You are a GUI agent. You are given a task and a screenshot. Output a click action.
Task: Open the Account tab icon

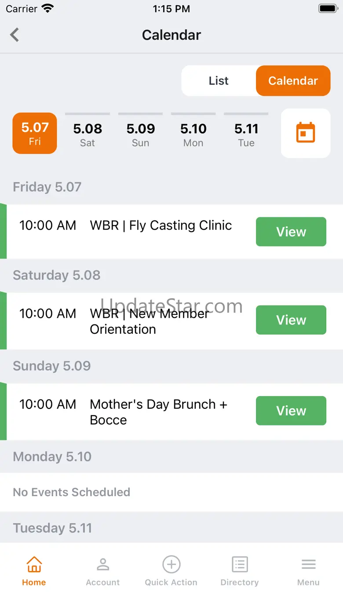(102, 564)
